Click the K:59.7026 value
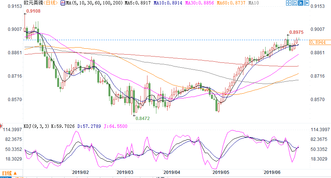The image size is (331, 178). coord(63,126)
